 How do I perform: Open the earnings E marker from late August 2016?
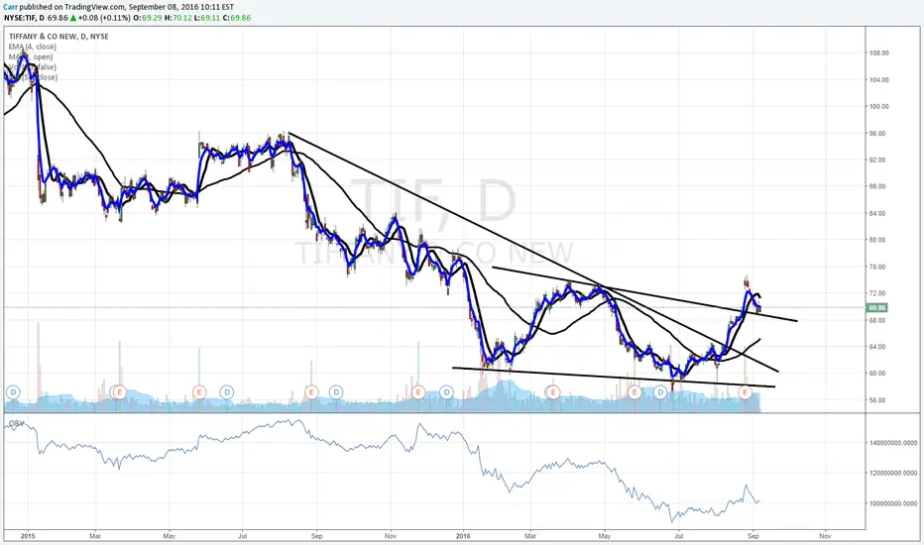[746, 391]
